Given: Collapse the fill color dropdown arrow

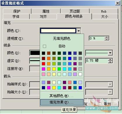Looking at the screenshot, I should point(79,31).
